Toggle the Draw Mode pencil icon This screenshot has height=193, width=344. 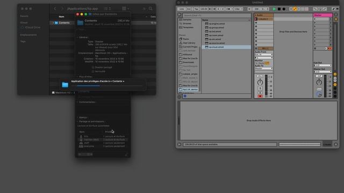pos(333,9)
